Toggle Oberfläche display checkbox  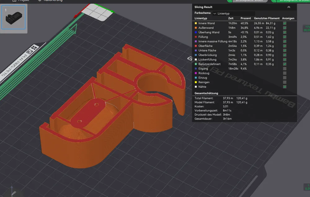[x=285, y=46]
